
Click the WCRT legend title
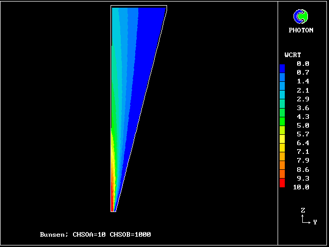293,55
